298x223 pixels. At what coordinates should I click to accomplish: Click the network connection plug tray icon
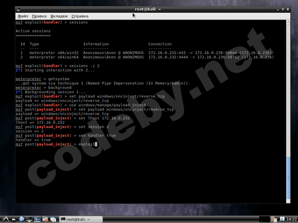pos(282,219)
